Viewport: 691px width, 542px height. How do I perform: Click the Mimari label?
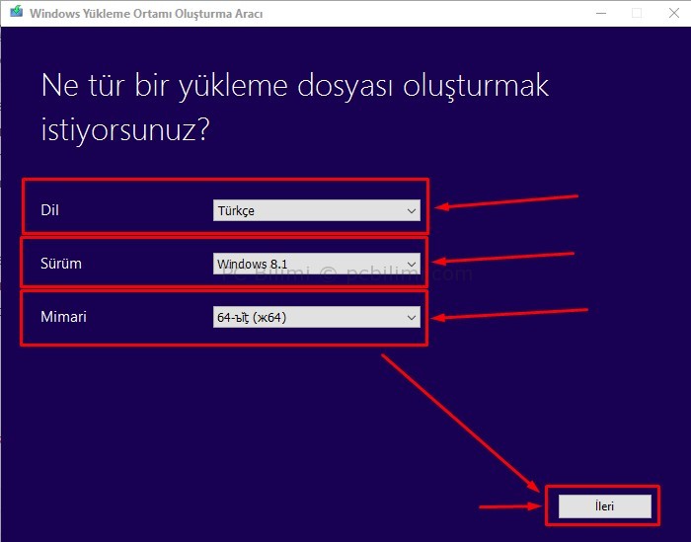63,317
